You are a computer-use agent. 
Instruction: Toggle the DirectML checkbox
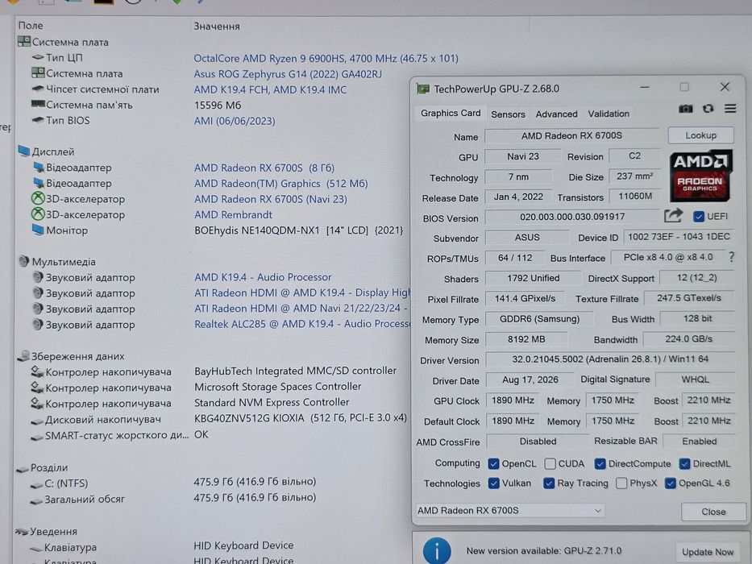tap(685, 464)
